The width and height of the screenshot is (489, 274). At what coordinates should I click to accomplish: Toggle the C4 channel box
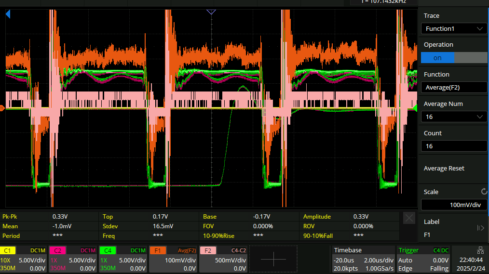[122, 259]
